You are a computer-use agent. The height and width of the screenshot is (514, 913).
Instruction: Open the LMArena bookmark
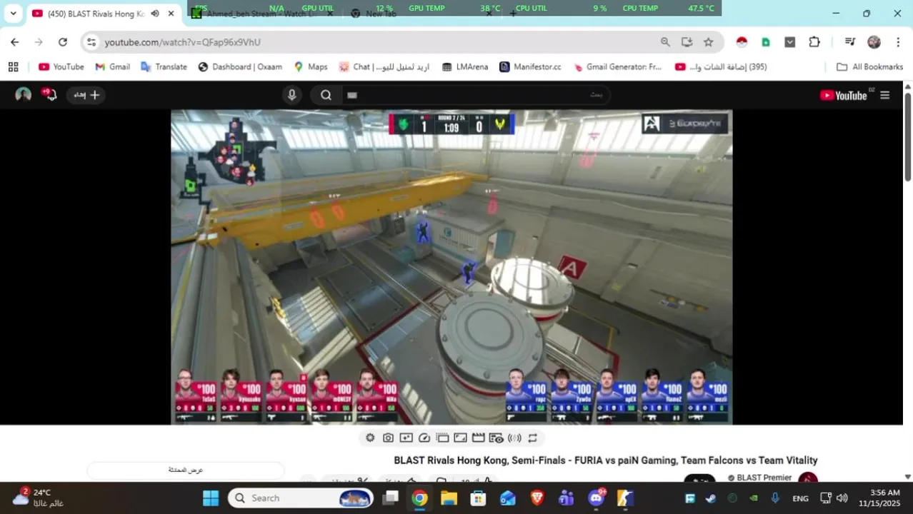tap(465, 66)
